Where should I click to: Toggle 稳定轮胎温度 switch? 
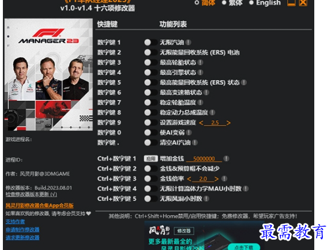[151, 103]
